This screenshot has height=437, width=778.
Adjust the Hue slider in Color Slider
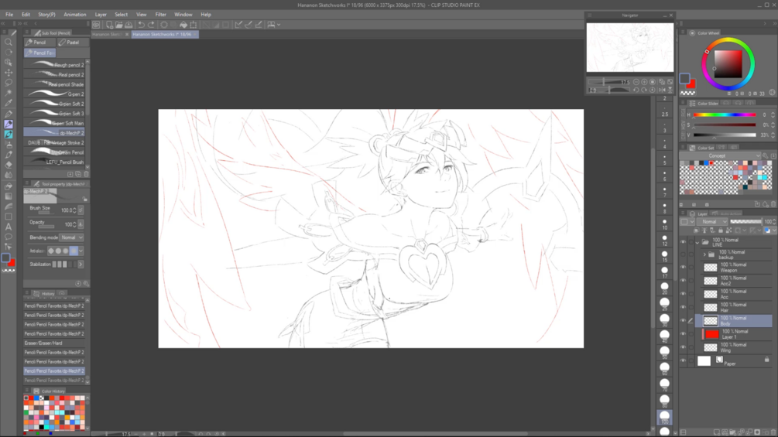[725, 115]
